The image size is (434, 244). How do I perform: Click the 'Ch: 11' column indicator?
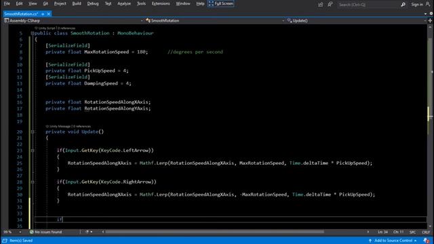398,232
